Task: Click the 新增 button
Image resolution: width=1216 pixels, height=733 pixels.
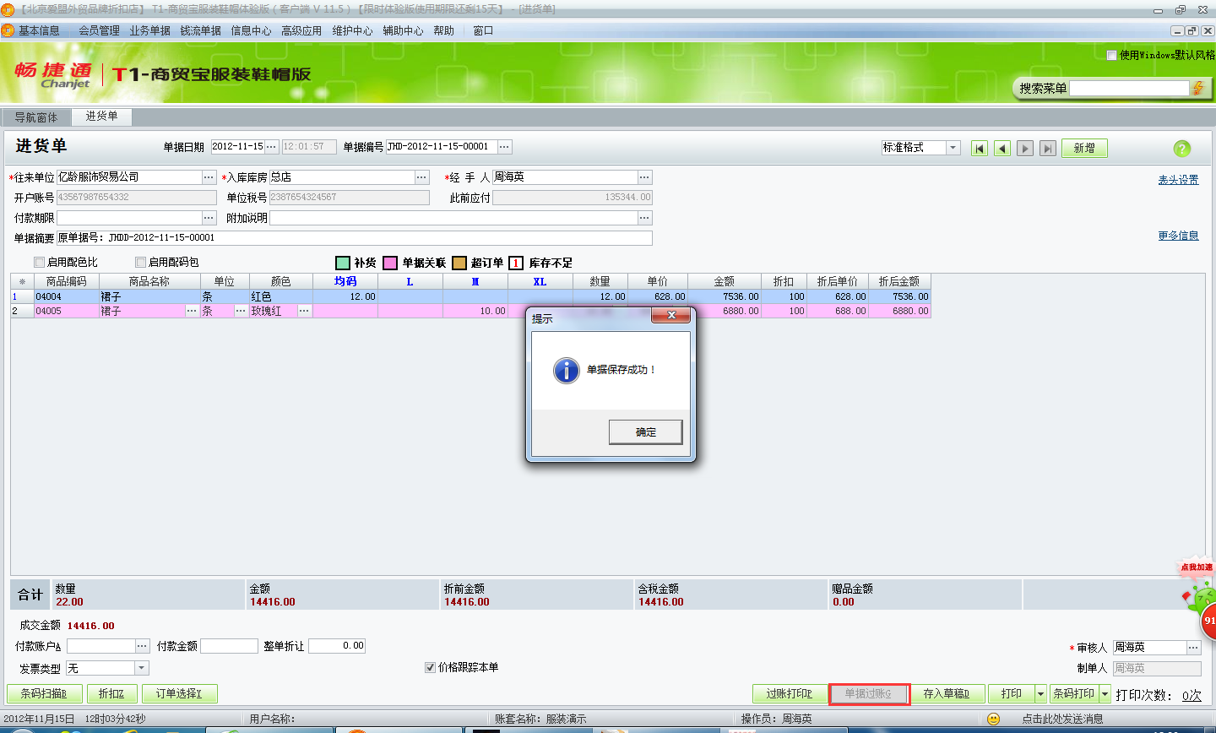Action: click(1084, 149)
